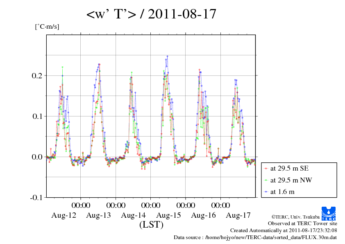This screenshot has height=244, width=345.
Task: Click the 'Data source' file path line
Action: [255, 237]
